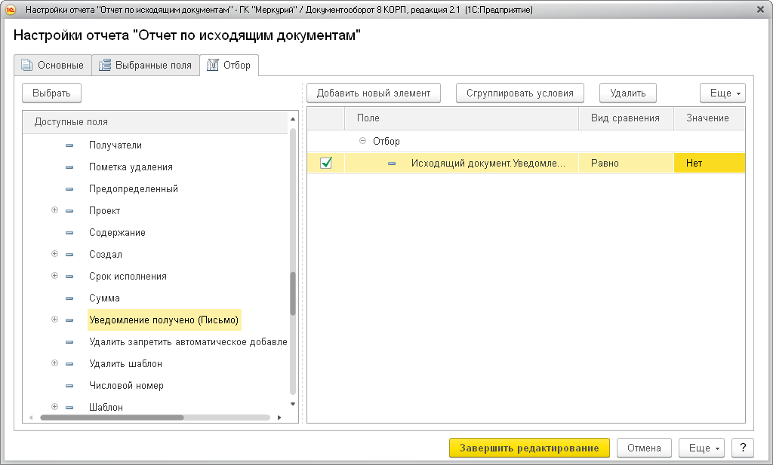Select Удалить запретить автоматическое добавле field
Image resolution: width=773 pixels, height=465 pixels.
pos(188,342)
